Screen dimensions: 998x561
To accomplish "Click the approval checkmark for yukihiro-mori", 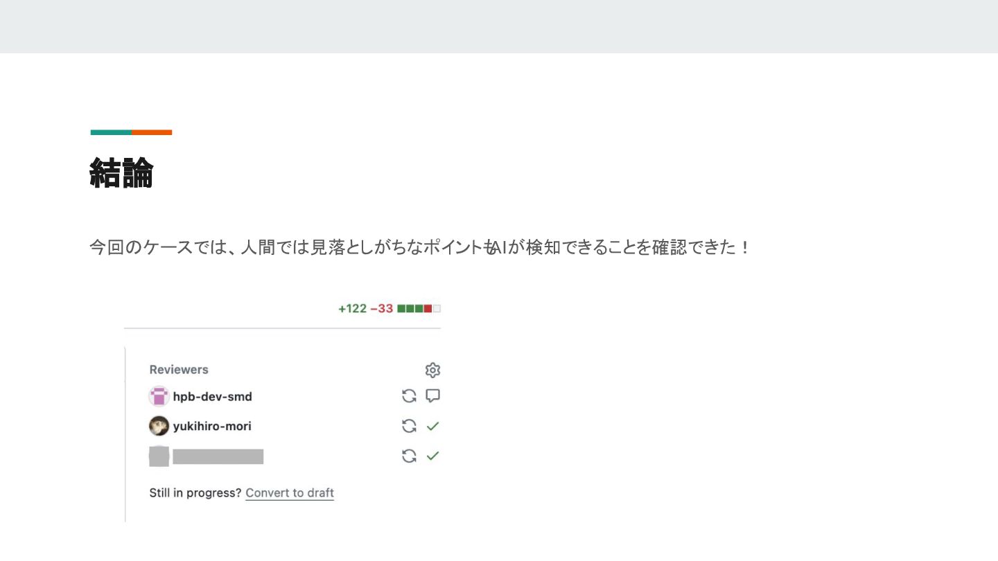I will pos(432,426).
